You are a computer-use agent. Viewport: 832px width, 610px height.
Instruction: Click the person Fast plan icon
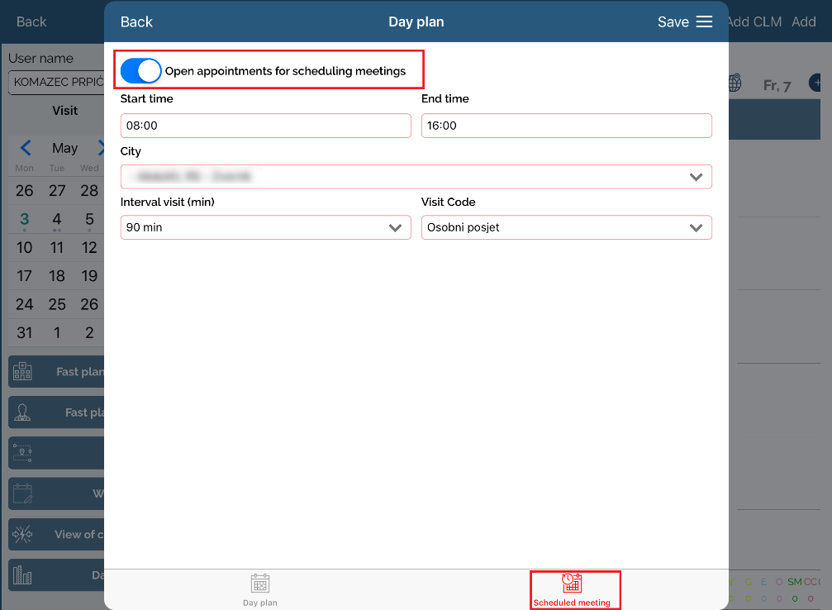22,412
